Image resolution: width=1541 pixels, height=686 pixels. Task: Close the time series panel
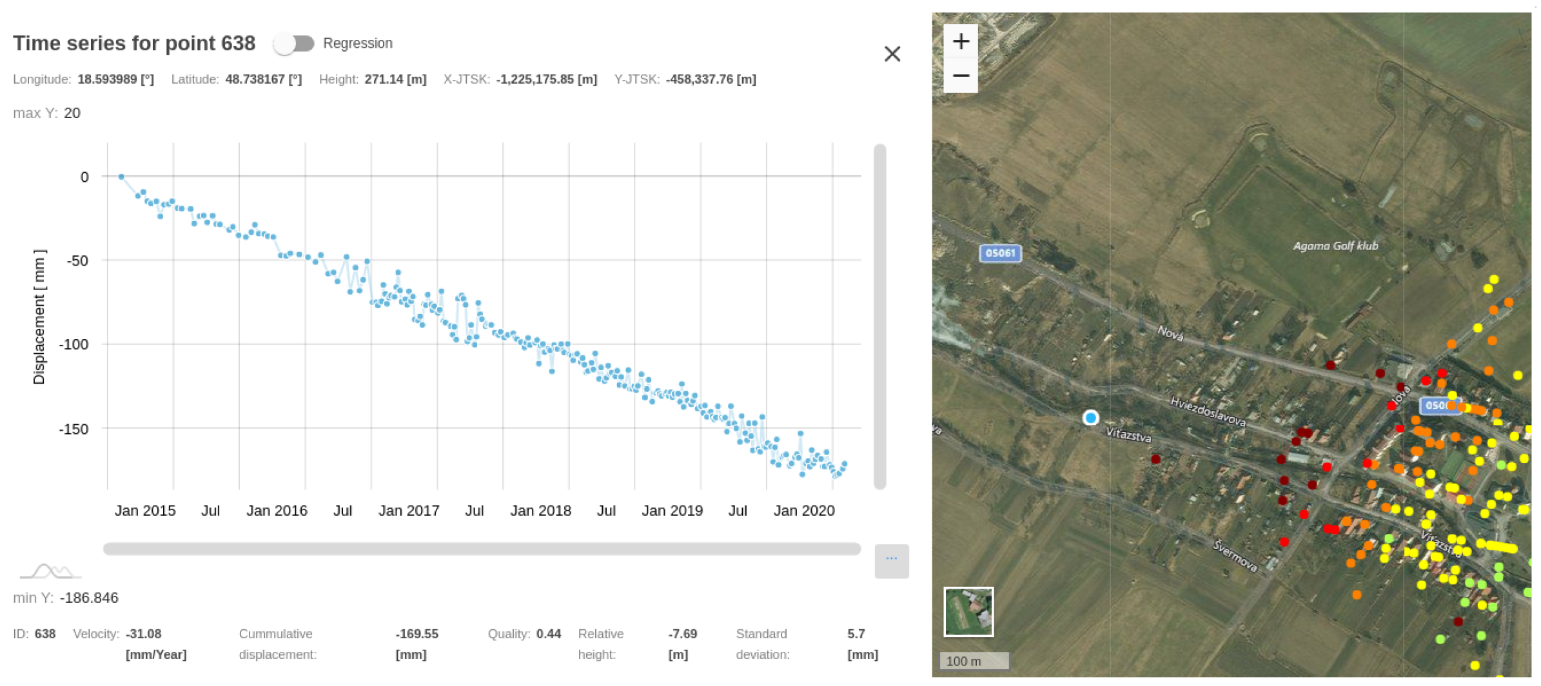(893, 54)
